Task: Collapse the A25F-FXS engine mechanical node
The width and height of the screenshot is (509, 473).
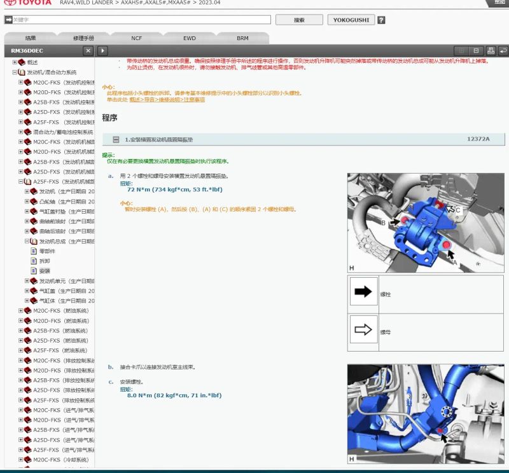Action: pos(21,181)
